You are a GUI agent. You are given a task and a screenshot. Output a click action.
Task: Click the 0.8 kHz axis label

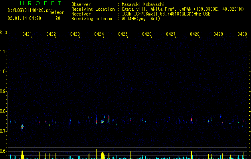point(3,111)
